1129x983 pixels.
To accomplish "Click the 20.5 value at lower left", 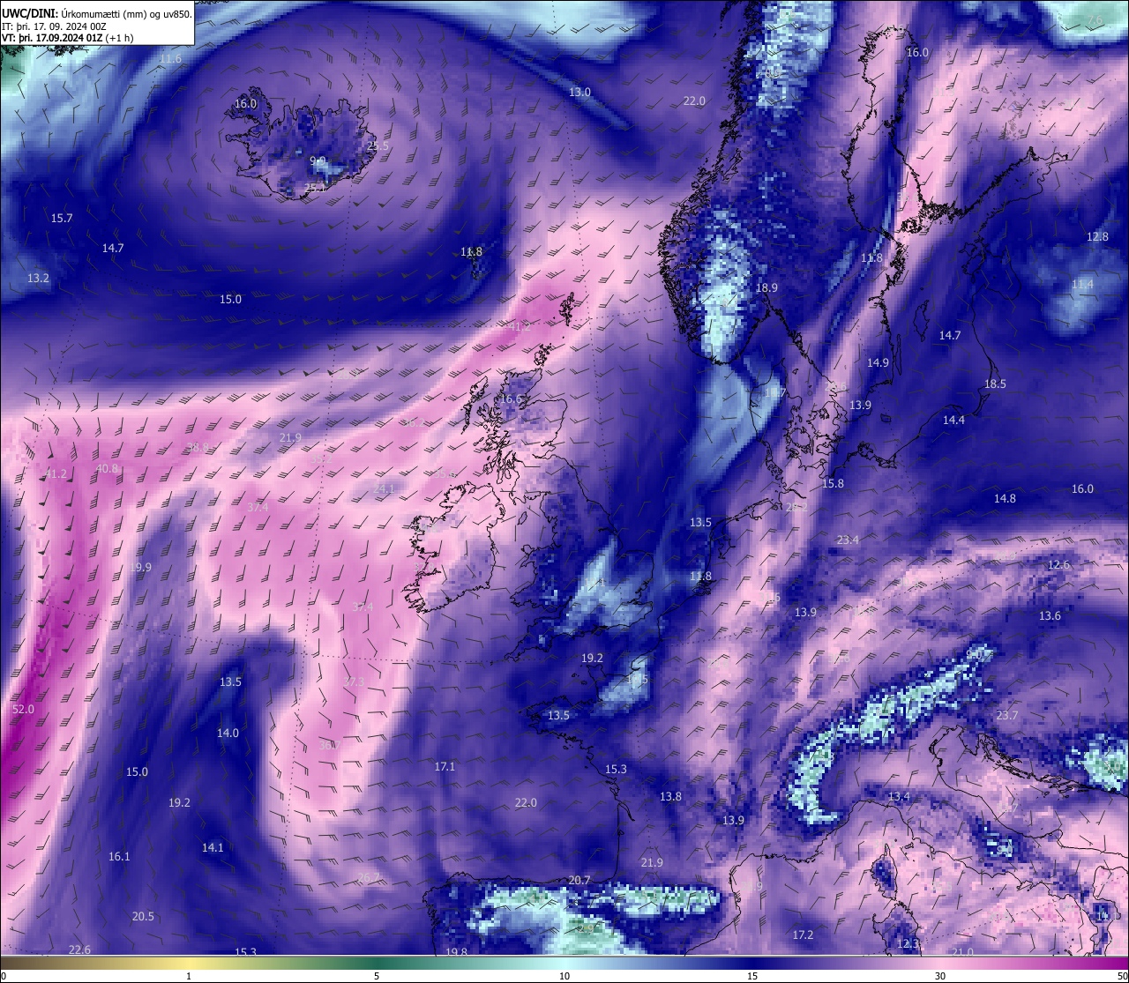I will 143,916.
